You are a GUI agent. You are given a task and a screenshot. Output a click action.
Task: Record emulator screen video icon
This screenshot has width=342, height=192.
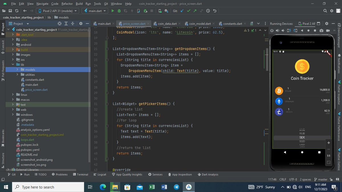[x=328, y=30]
